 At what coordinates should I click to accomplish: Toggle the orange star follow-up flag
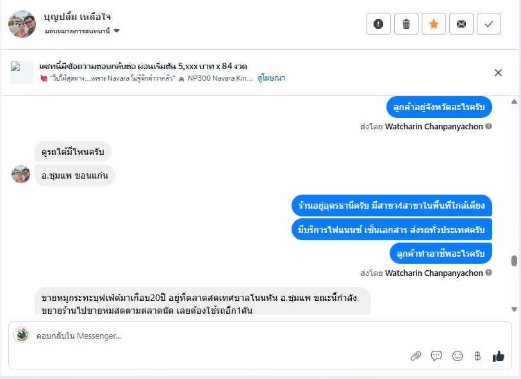pyautogui.click(x=433, y=24)
